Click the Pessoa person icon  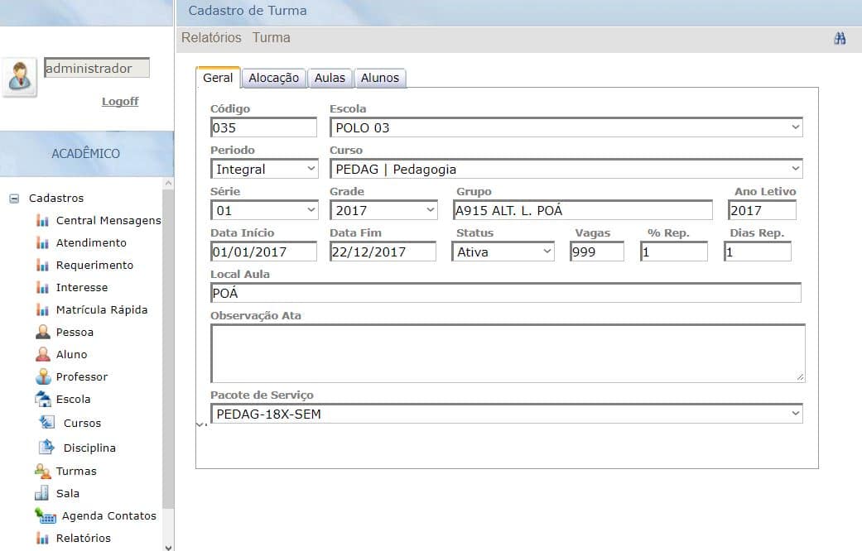tap(43, 332)
